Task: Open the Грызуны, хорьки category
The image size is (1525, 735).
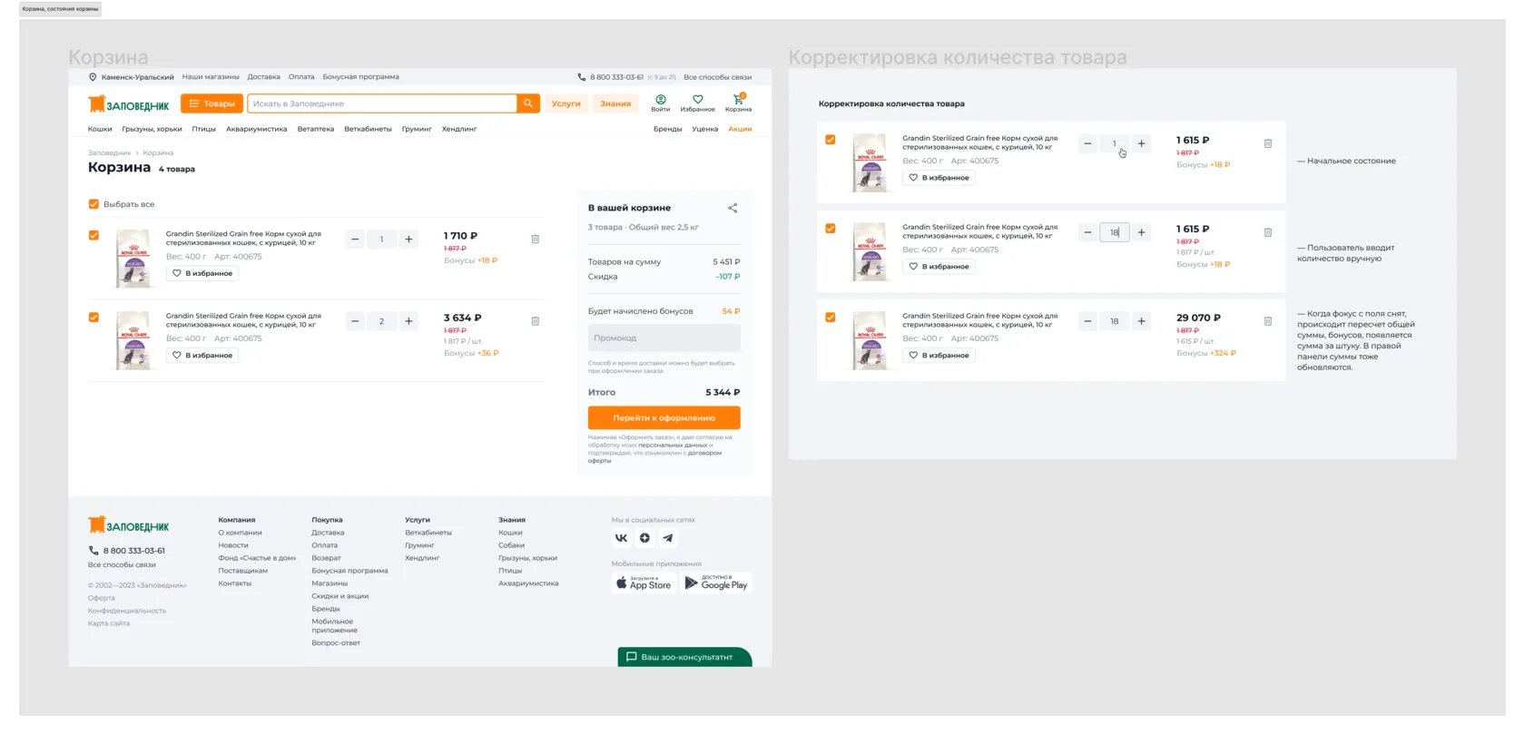Action: (x=152, y=129)
